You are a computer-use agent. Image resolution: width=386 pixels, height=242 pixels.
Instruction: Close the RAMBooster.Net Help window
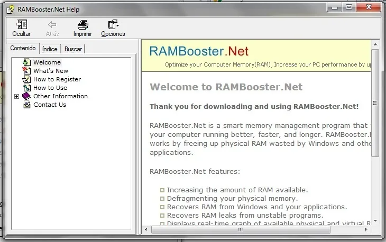369,7
